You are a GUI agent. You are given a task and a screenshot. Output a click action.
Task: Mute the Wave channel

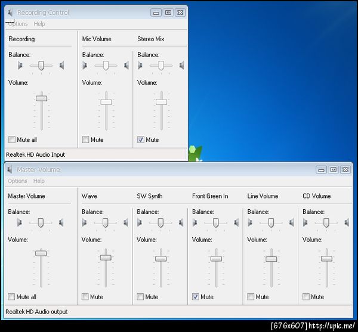[85, 297]
